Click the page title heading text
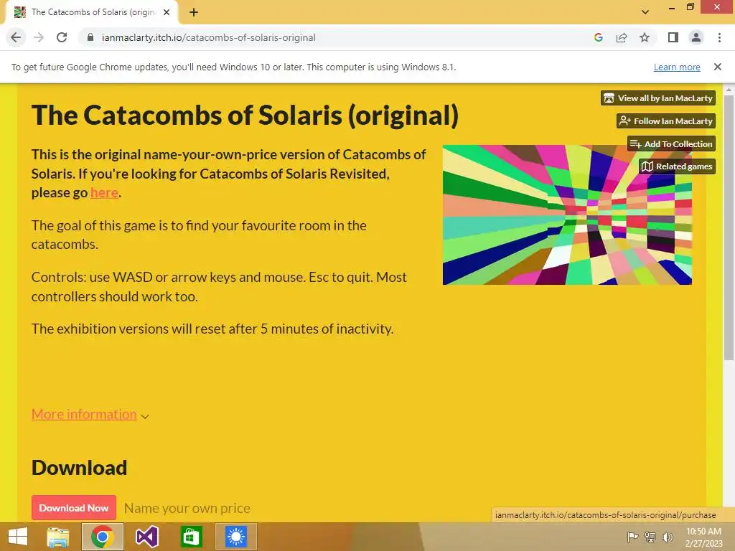 tap(245, 116)
